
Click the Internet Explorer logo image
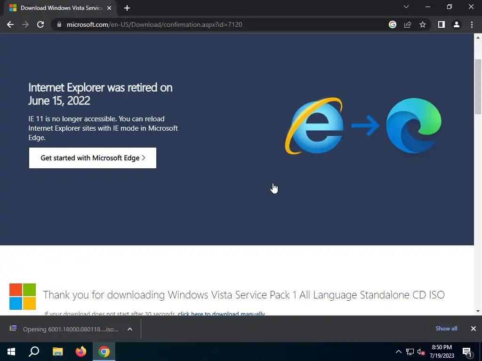314,126
